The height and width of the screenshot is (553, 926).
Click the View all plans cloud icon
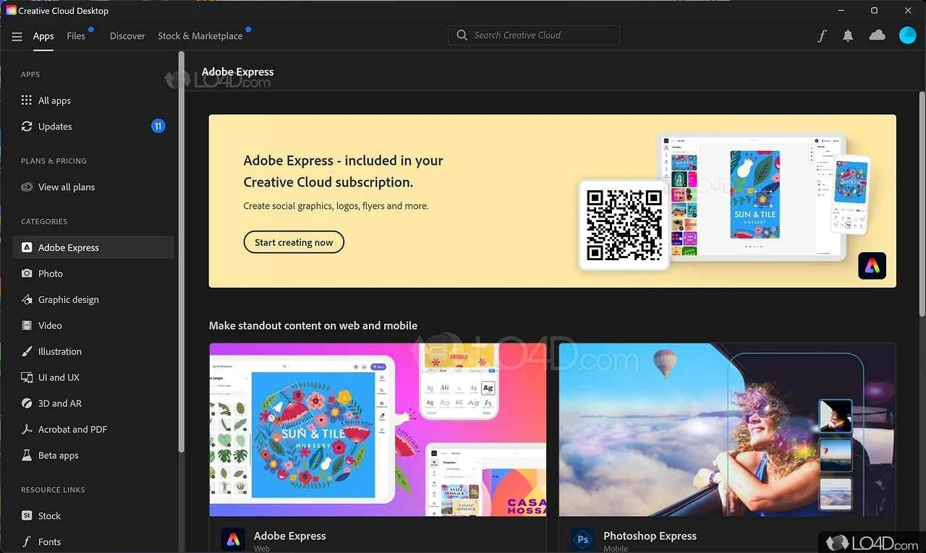(27, 187)
